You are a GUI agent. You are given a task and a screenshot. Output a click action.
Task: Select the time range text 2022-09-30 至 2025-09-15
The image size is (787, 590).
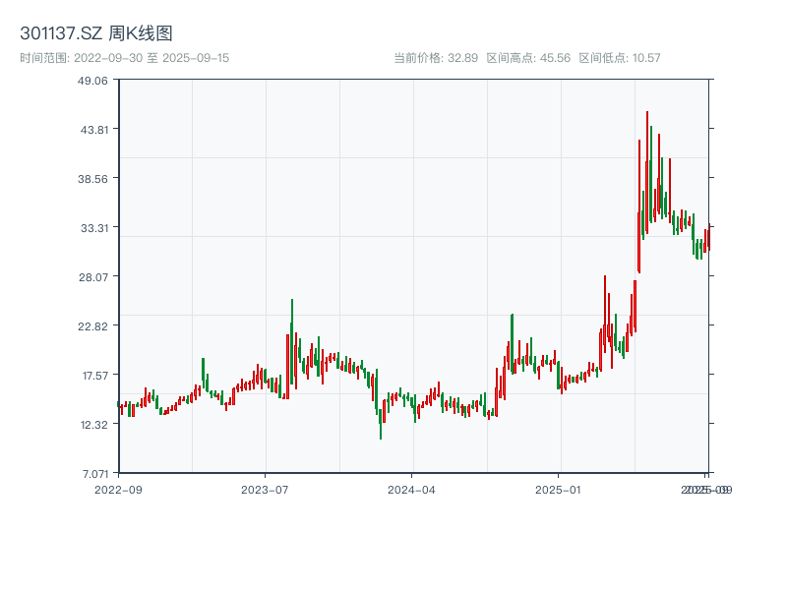(151, 58)
